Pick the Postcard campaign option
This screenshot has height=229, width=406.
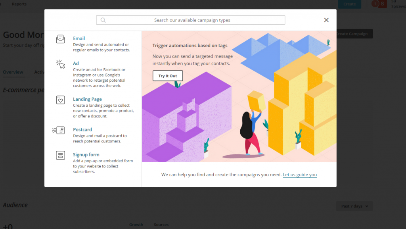[82, 130]
